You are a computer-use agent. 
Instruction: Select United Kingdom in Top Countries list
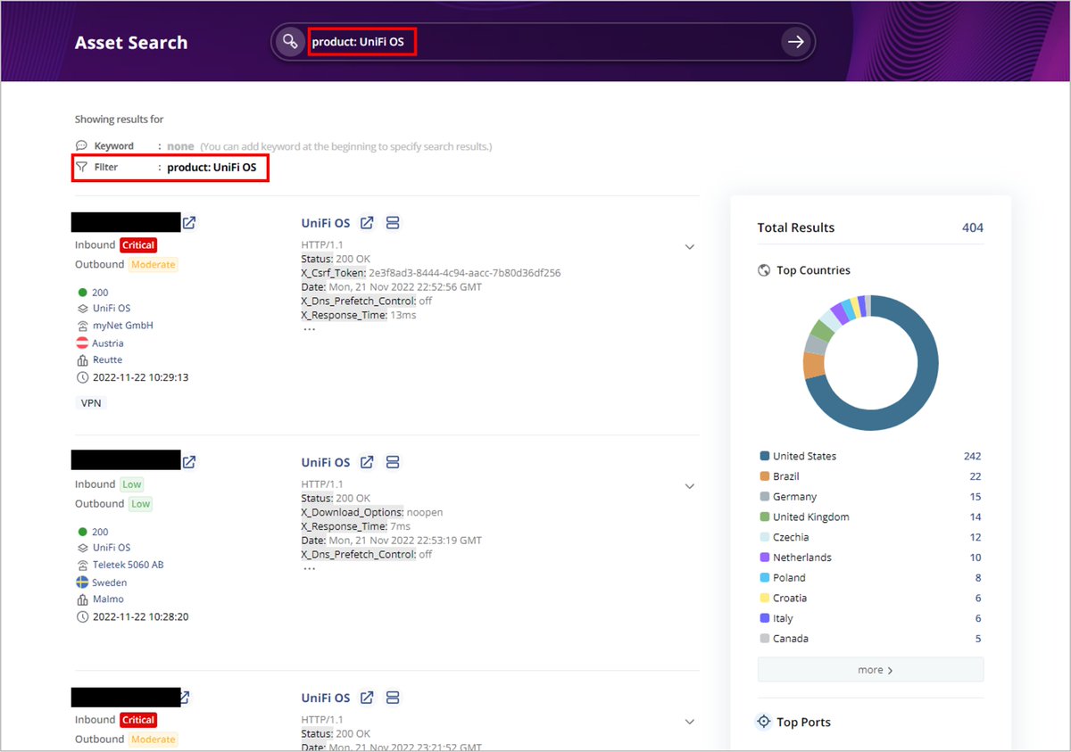(811, 517)
